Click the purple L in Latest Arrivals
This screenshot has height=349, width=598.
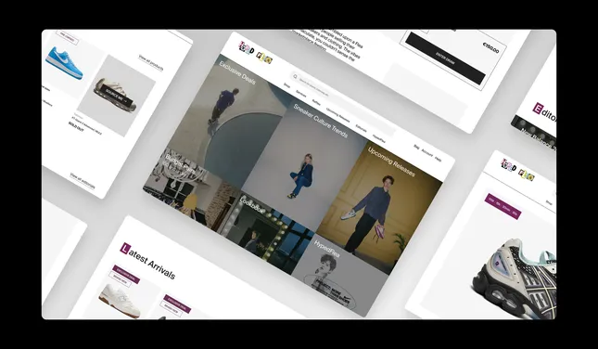(125, 248)
